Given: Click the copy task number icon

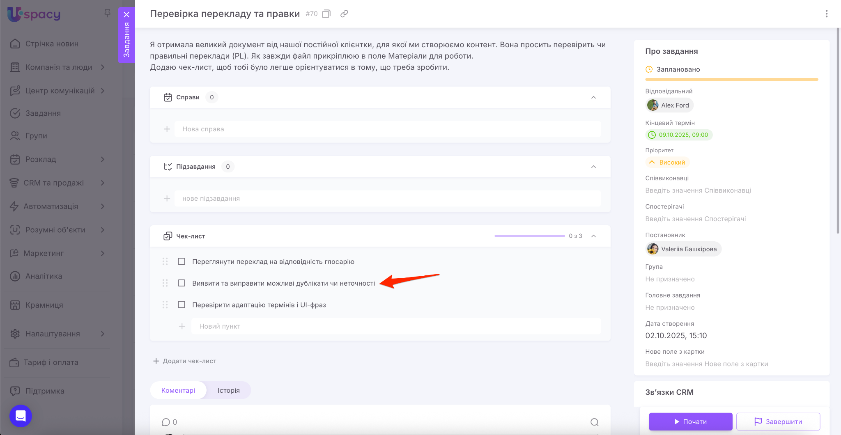Looking at the screenshot, I should tap(326, 14).
